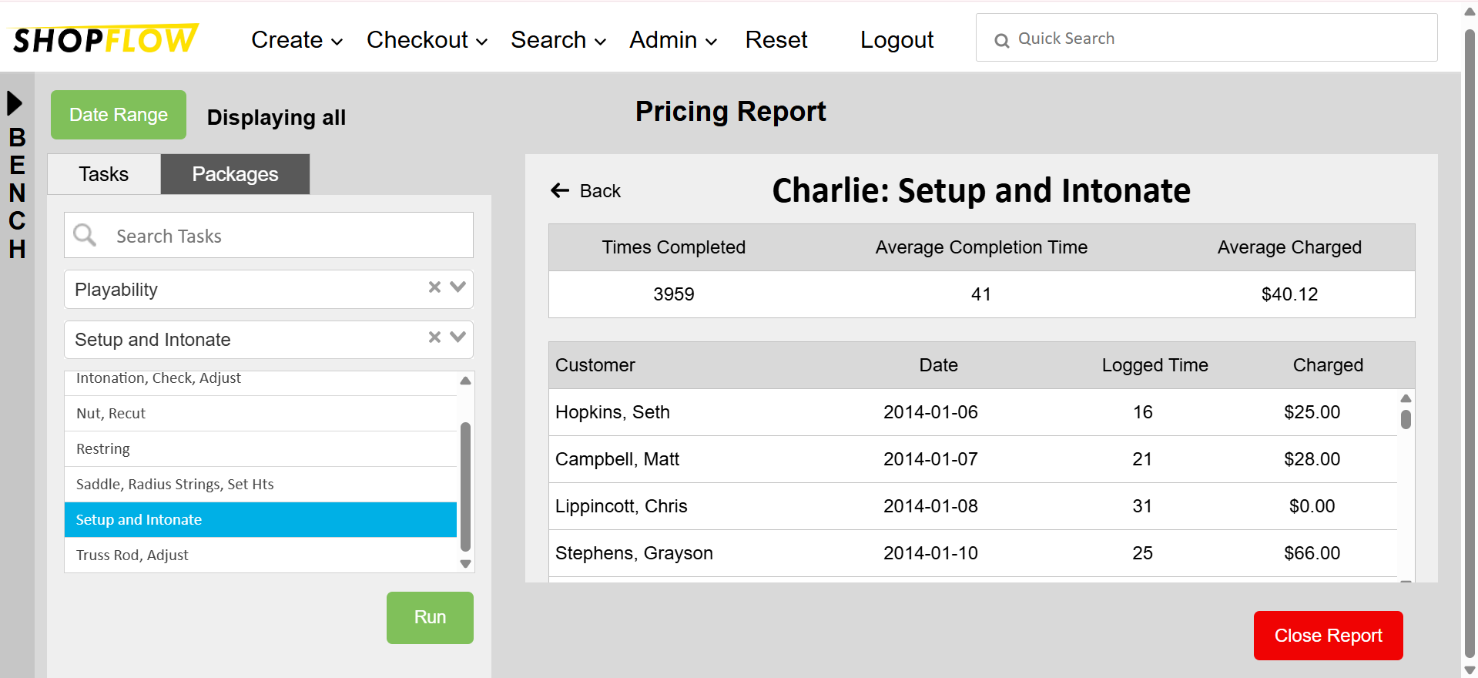Screen dimensions: 1478x678
Task: Clear the Setup and Intonate selection
Action: [x=434, y=337]
